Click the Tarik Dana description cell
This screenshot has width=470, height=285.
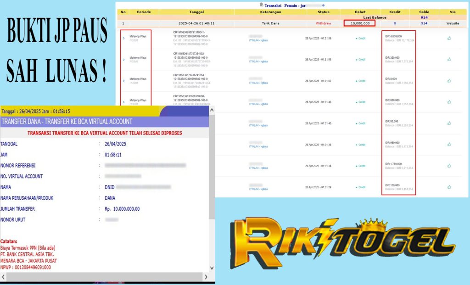click(x=271, y=23)
